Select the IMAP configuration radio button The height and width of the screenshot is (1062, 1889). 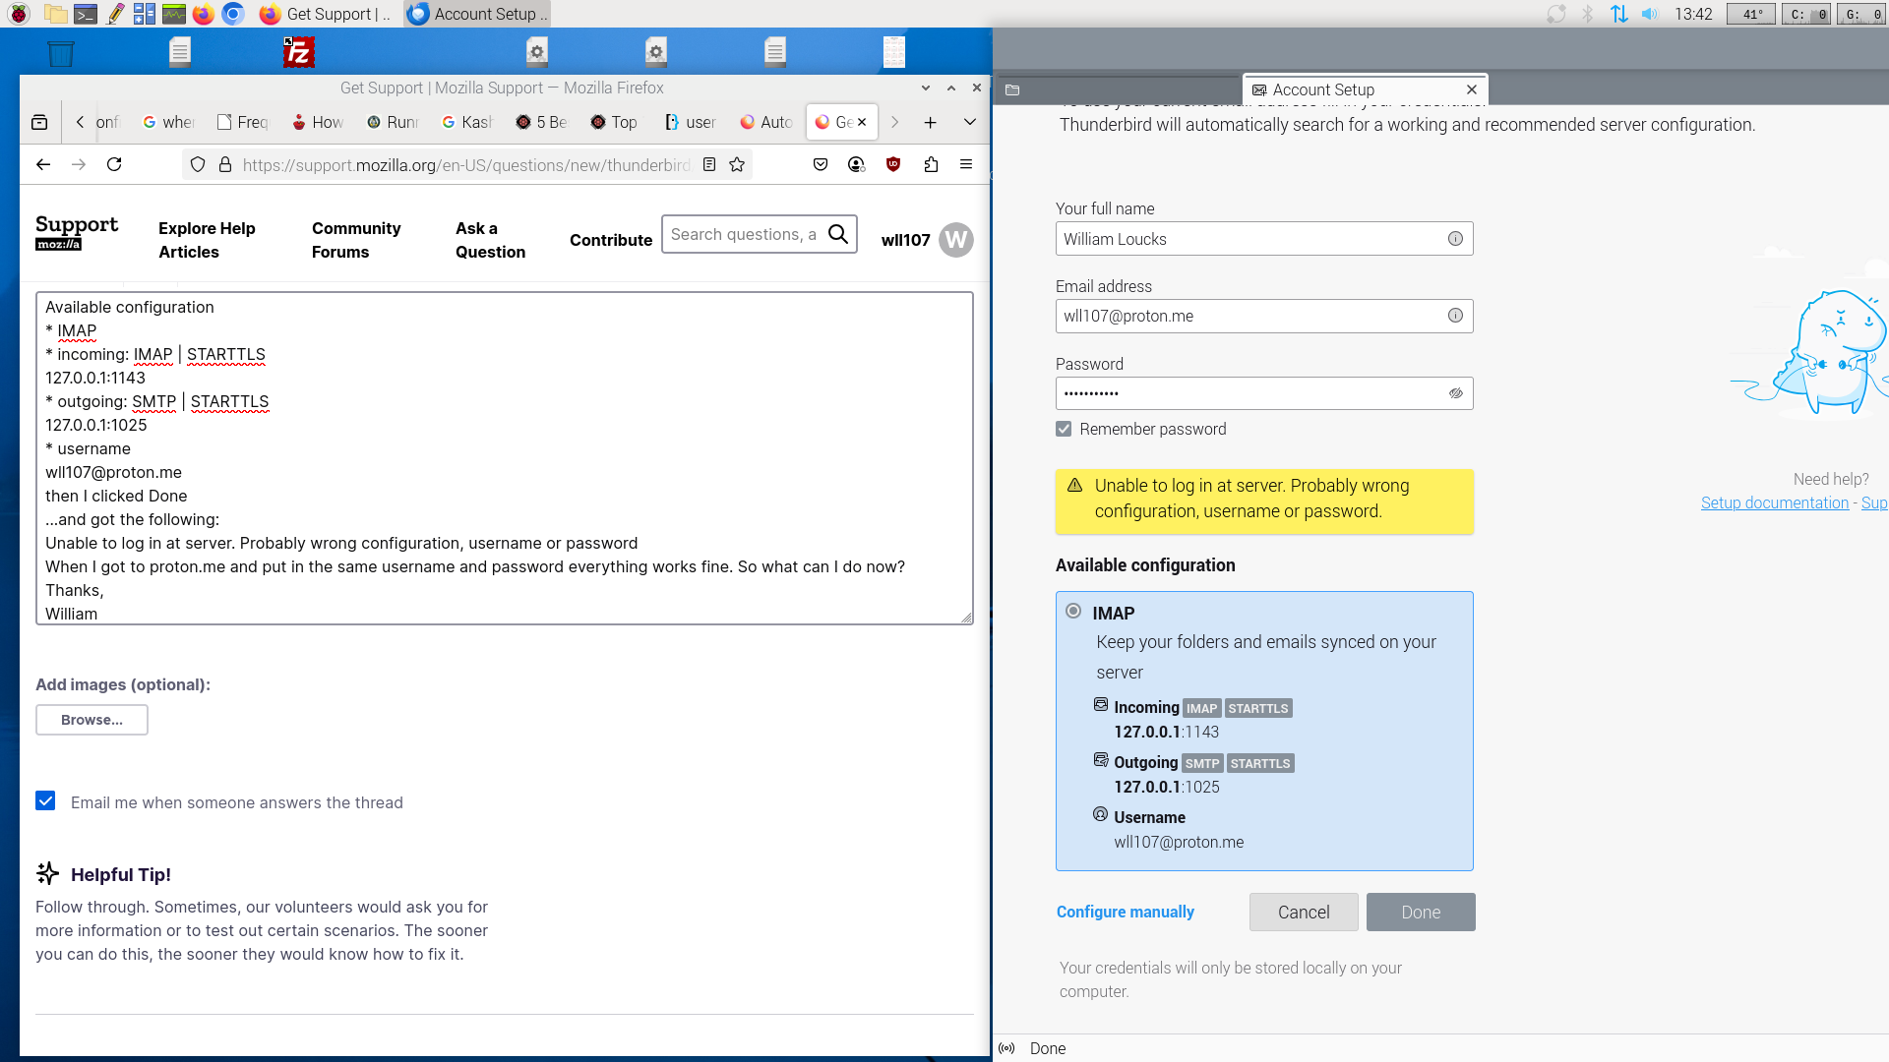pyautogui.click(x=1073, y=611)
